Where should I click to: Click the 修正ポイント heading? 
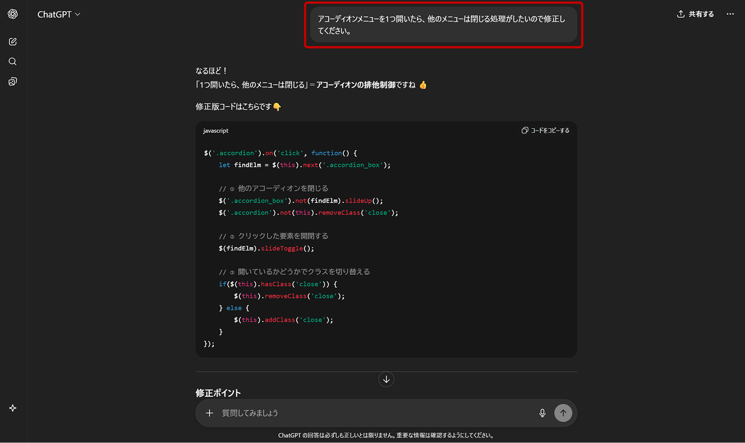coord(218,393)
